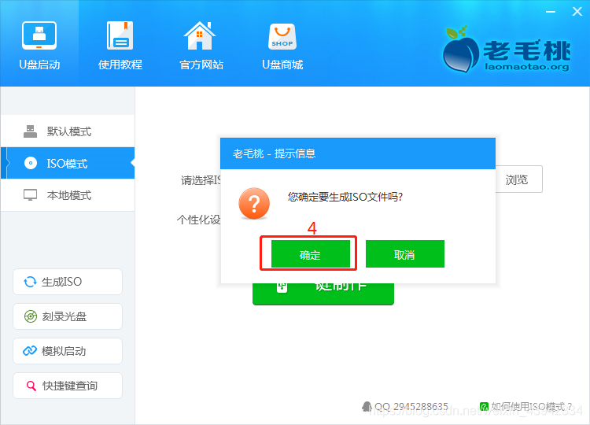590x425 pixels.
Task: Open the 如何使用ISO模式? help link
Action: pos(531,407)
